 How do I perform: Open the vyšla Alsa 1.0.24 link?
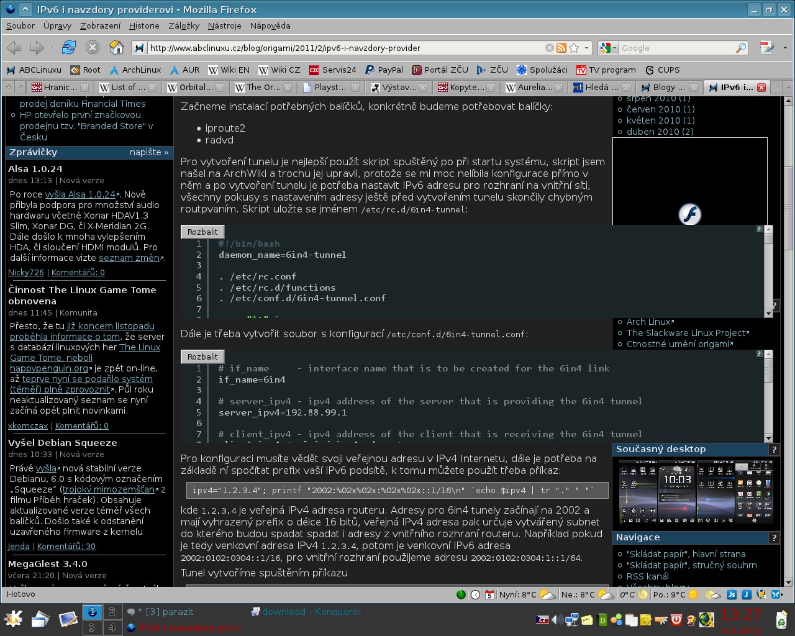point(80,194)
